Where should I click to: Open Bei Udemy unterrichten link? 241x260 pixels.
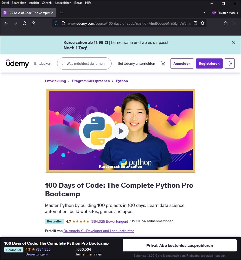[x=136, y=63]
